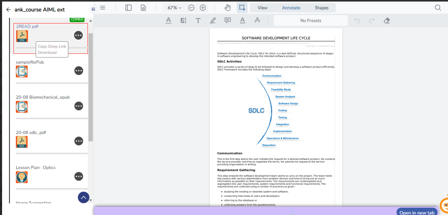Select the strikethrough text tool

point(257,20)
